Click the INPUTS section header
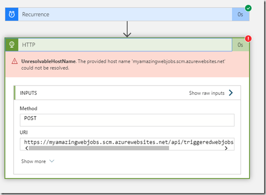This screenshot has height=195, width=266. [29, 93]
